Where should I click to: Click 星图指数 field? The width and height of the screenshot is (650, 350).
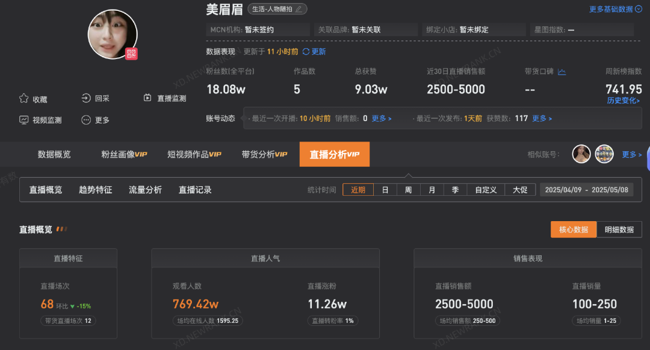tap(581, 30)
